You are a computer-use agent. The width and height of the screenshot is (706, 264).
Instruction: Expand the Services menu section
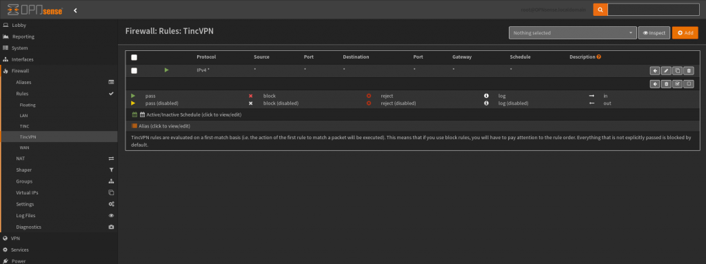[x=59, y=250]
